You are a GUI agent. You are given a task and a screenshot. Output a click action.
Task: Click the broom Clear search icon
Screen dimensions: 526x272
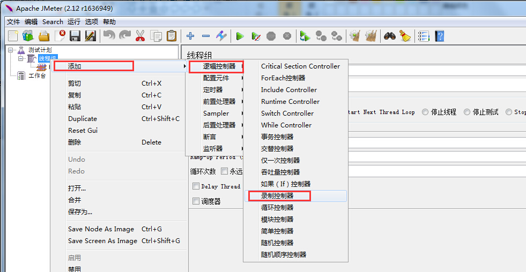click(x=405, y=36)
